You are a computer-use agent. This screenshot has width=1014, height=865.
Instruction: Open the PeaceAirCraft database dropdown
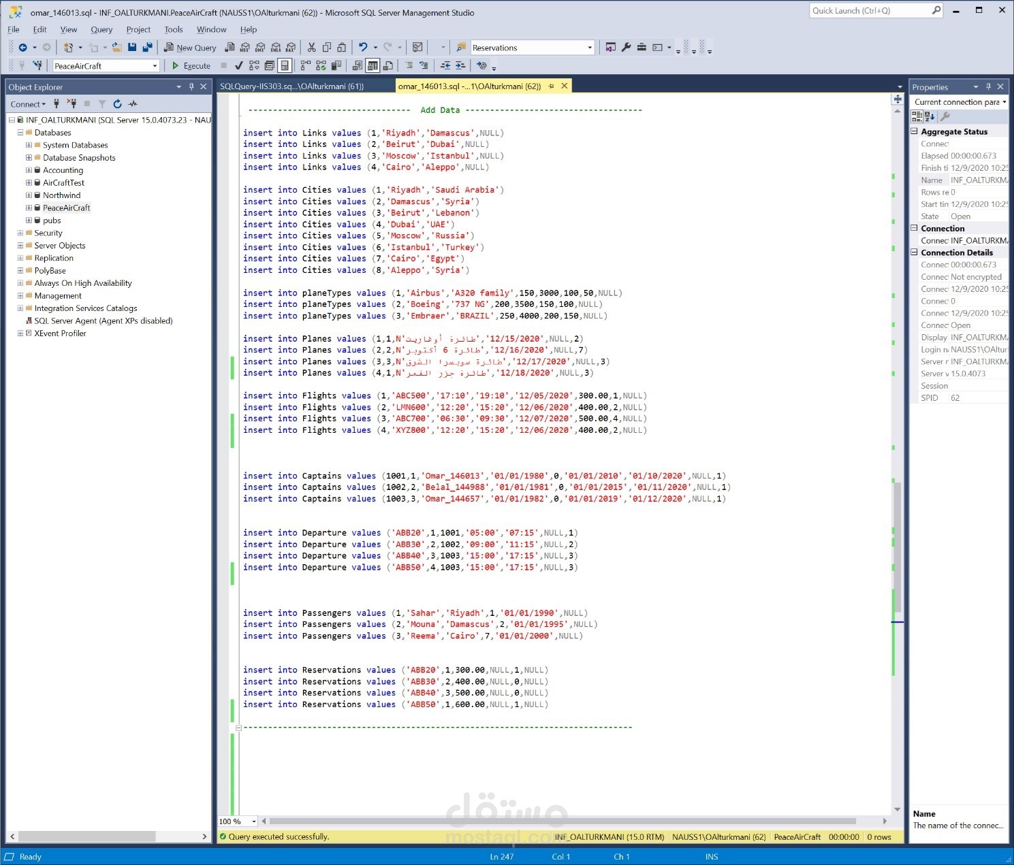(155, 66)
